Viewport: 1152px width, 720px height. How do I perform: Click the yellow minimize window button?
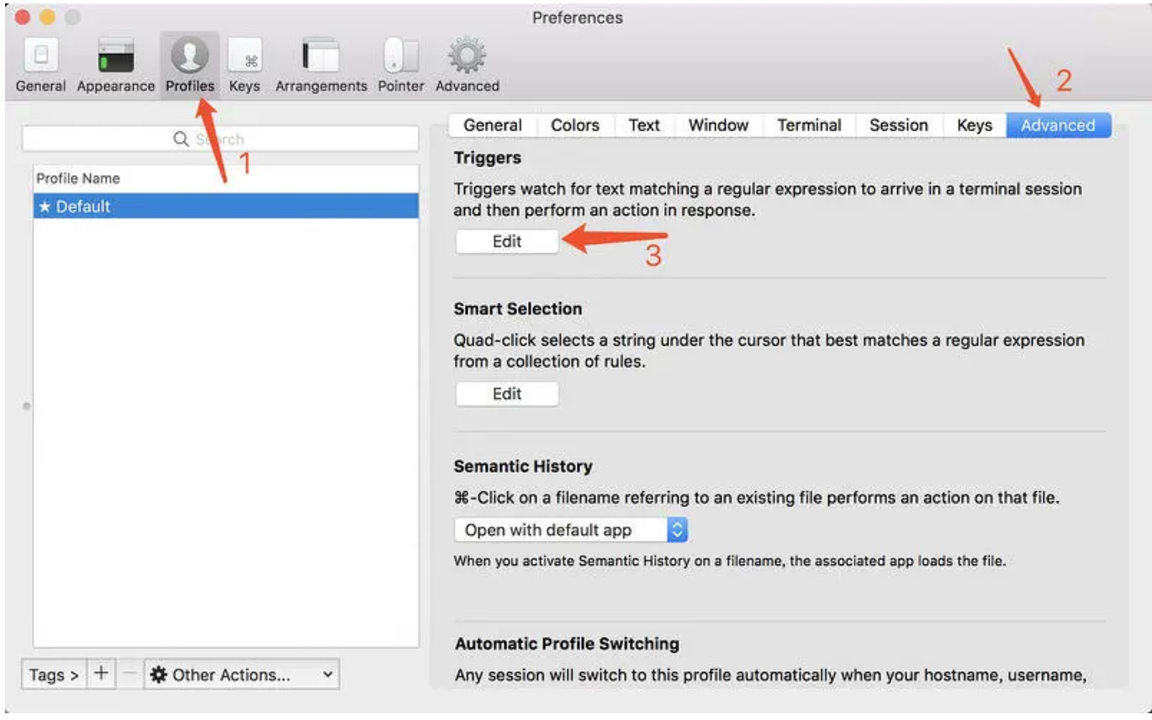pyautogui.click(x=48, y=17)
